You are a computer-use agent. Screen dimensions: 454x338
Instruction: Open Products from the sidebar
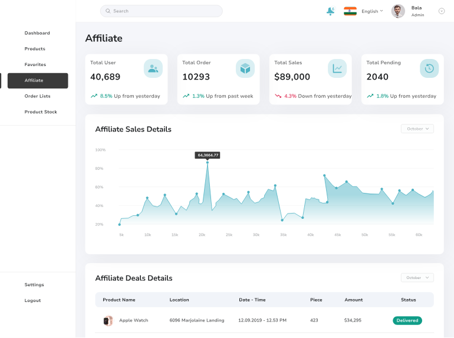[35, 49]
